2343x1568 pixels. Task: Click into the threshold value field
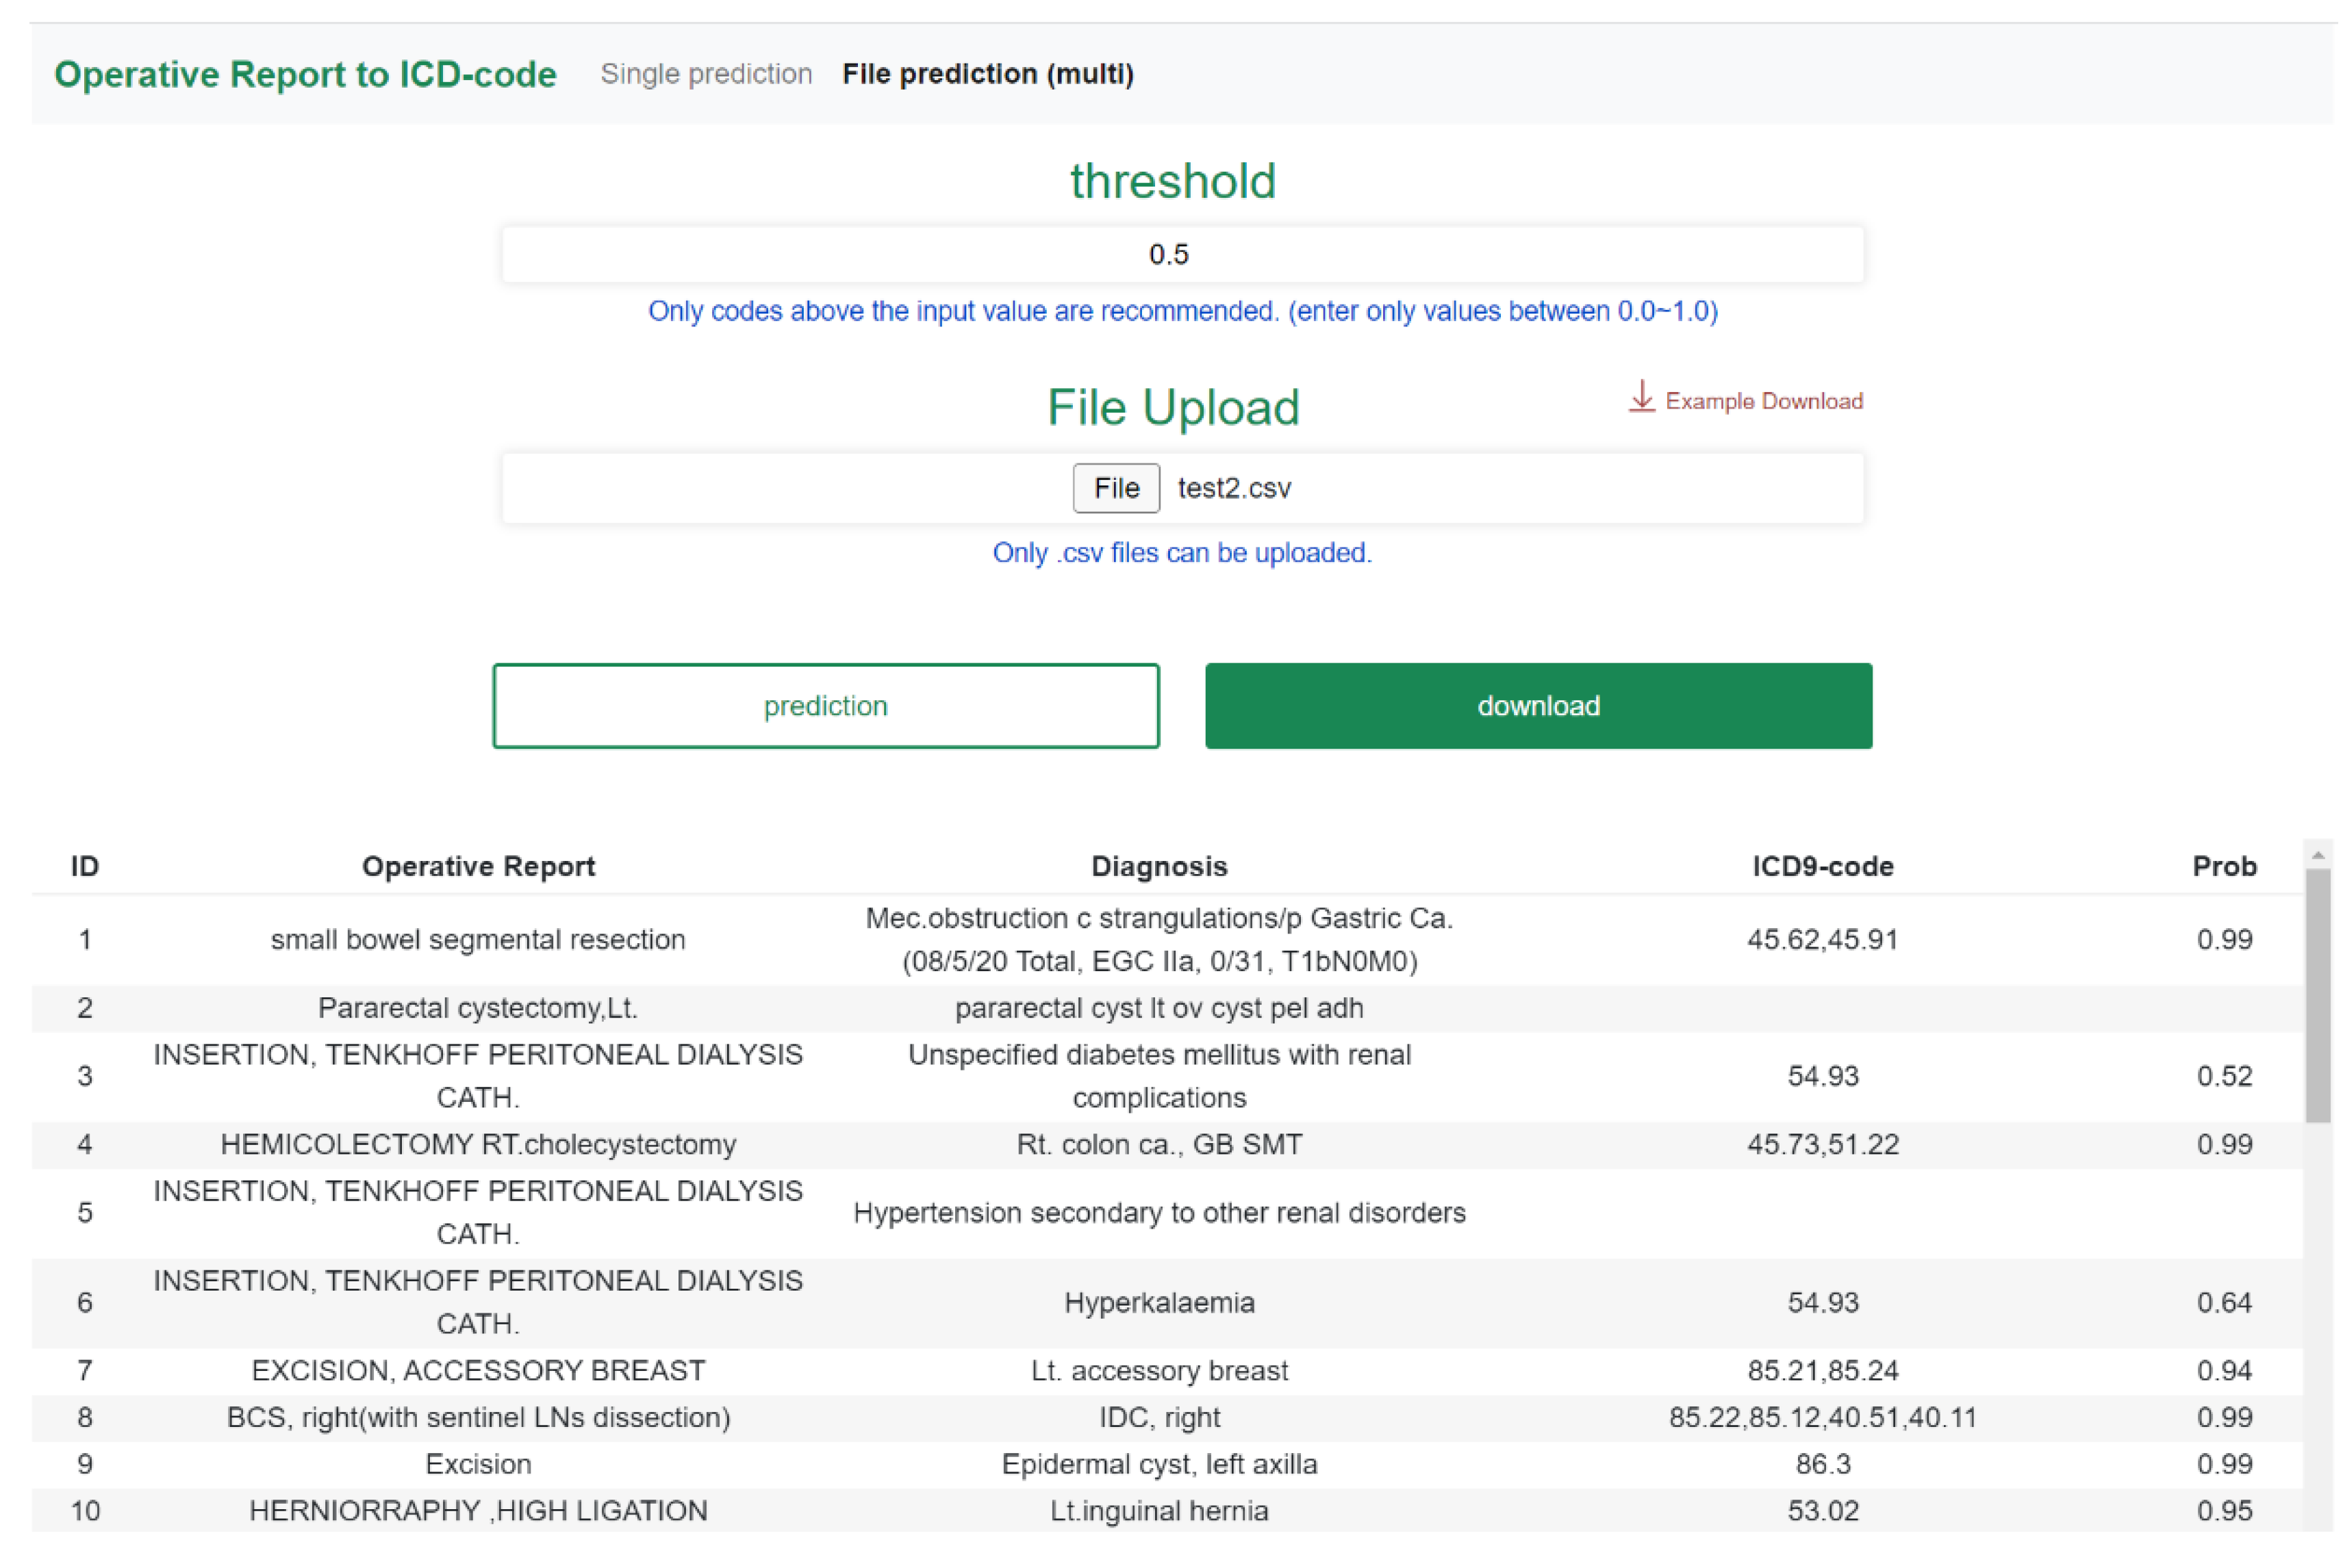(x=1182, y=254)
